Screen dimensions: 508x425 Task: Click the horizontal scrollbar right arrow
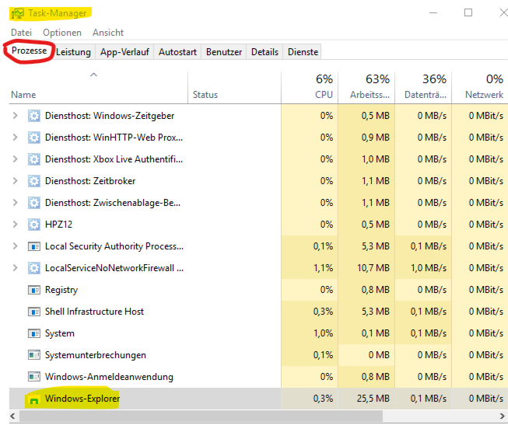pos(503,416)
